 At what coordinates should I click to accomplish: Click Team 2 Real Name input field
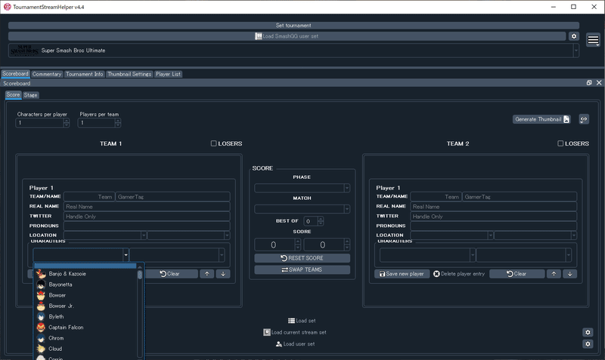point(494,207)
